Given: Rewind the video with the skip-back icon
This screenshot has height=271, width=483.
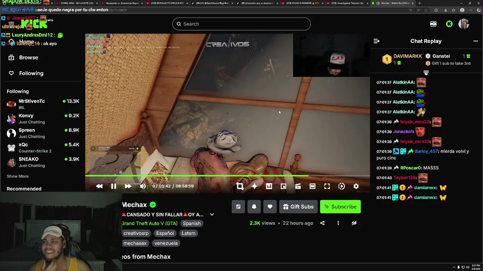Looking at the screenshot, I should 99,186.
